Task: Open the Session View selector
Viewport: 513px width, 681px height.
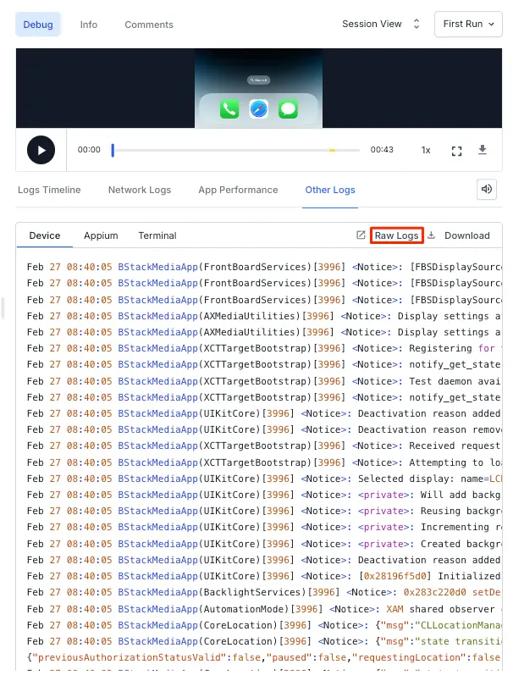Action: click(x=380, y=24)
